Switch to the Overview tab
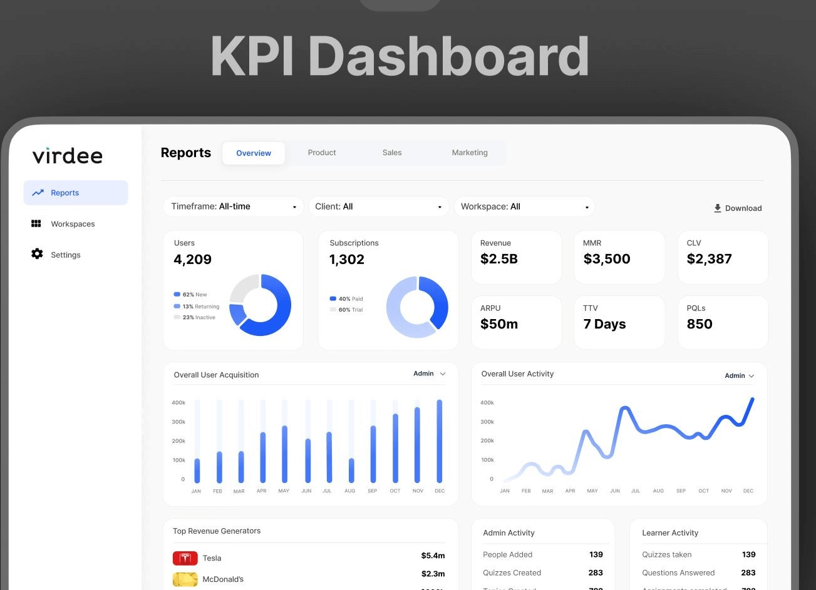 pyautogui.click(x=254, y=153)
